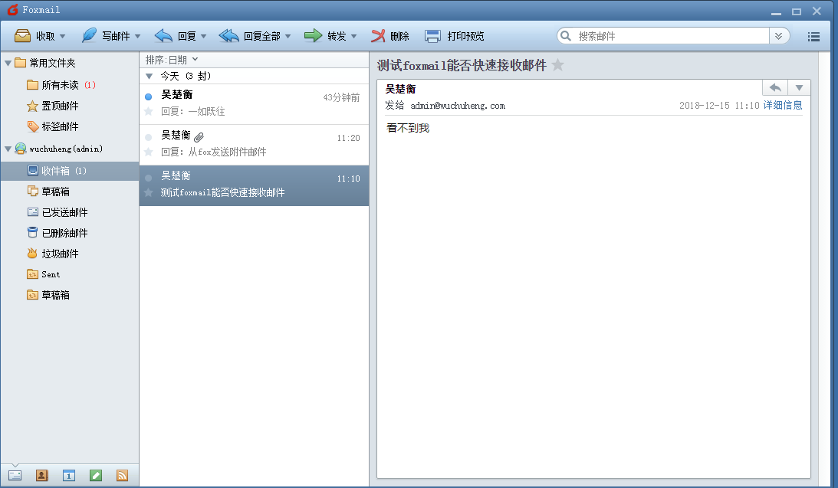The image size is (838, 488).
Task: Open the email 回复: 从fox发送附件邮件
Action: 254,145
